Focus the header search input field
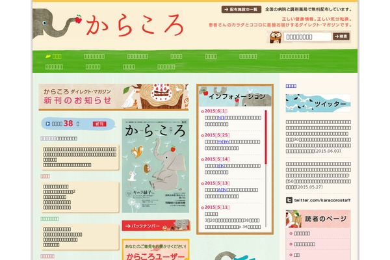This screenshot has width=390, height=260. (x=307, y=37)
